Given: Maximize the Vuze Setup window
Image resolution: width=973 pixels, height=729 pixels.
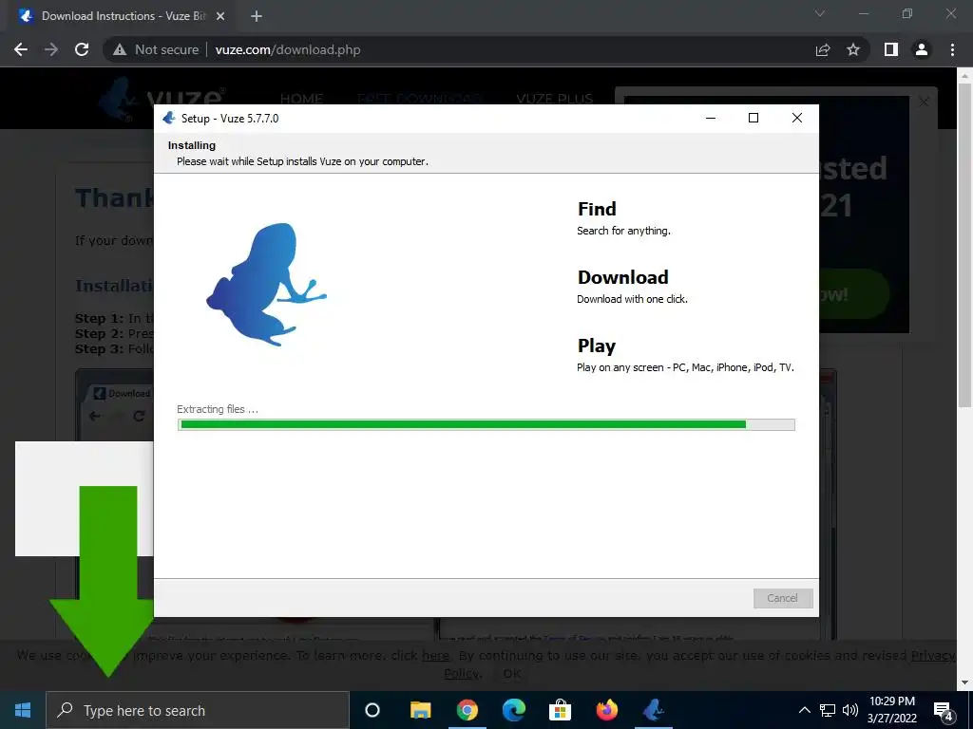Looking at the screenshot, I should coord(754,118).
